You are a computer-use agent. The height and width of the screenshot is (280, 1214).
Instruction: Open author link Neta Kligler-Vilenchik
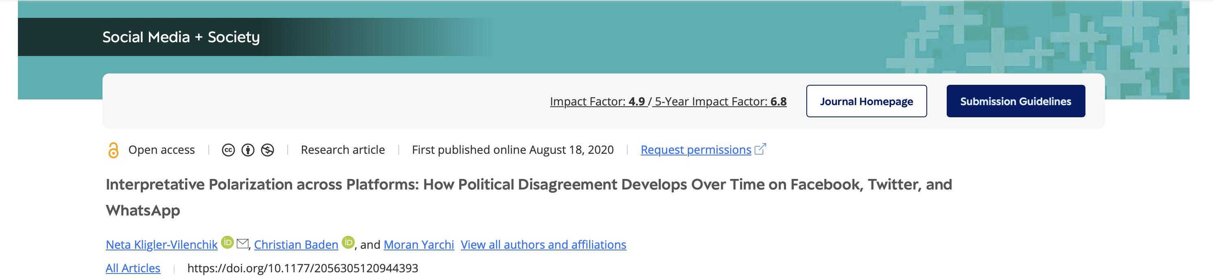tap(162, 245)
